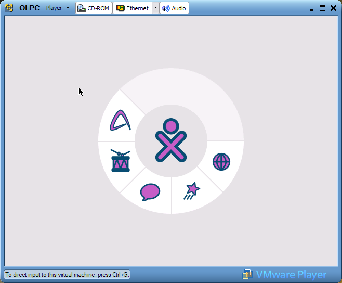
Task: Open the TamTam drum activity
Action: click(x=121, y=161)
